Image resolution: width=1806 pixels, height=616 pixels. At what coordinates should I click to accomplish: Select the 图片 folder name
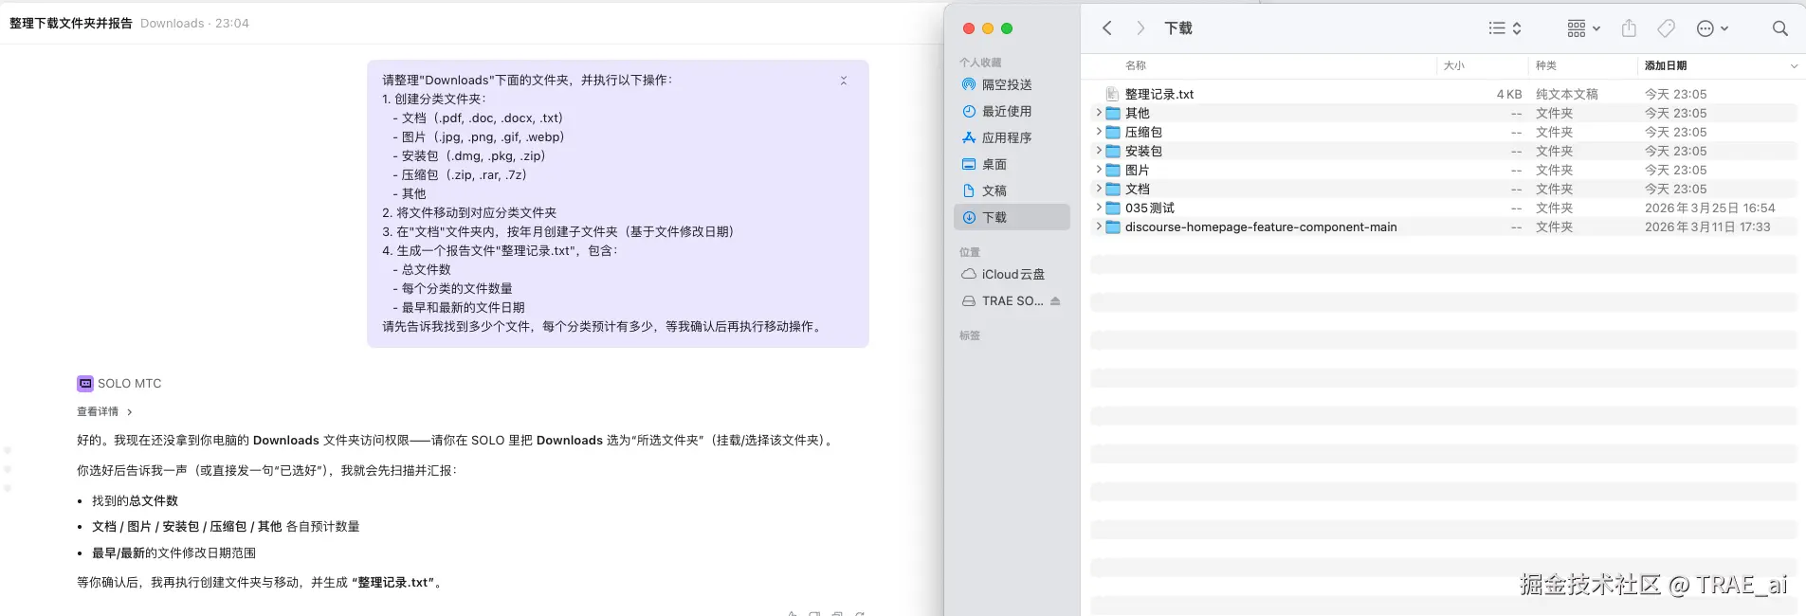tap(1137, 170)
